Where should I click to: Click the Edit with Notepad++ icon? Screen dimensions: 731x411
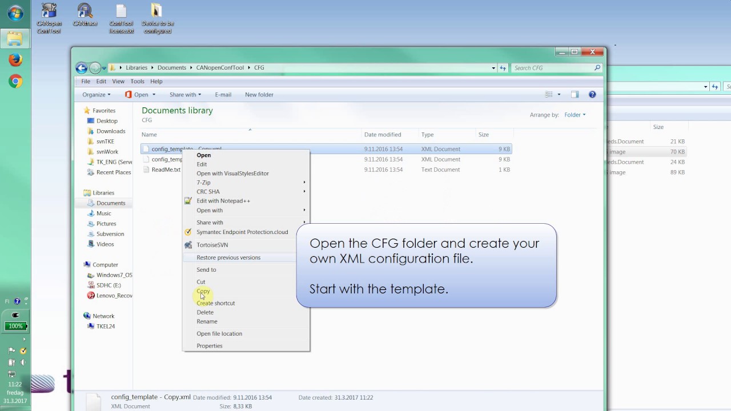point(188,201)
